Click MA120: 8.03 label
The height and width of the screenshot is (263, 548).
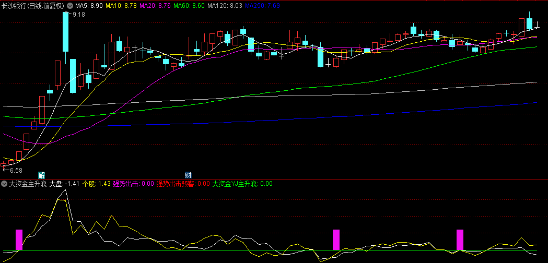click(225, 6)
